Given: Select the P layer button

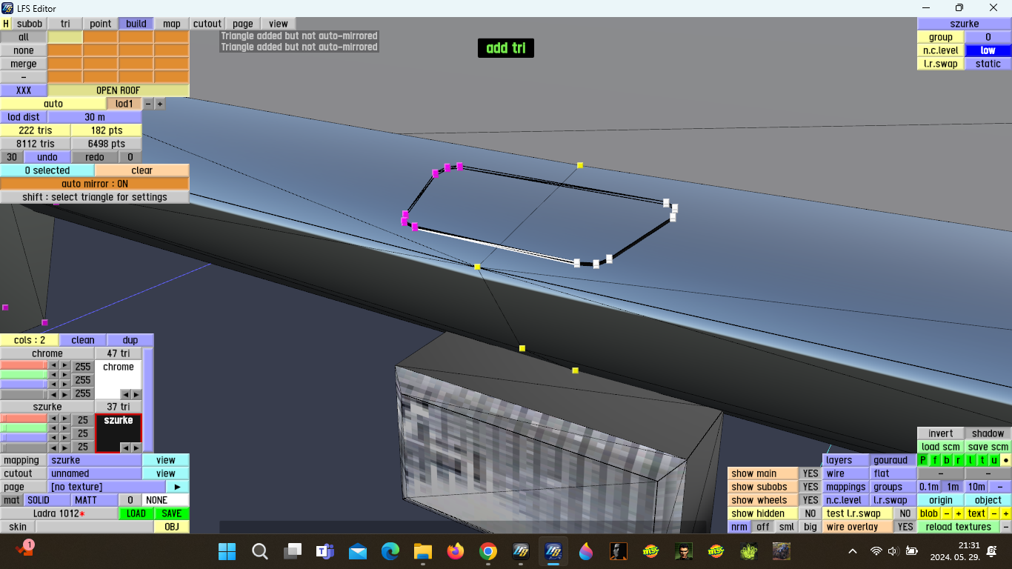Looking at the screenshot, I should 923,460.
